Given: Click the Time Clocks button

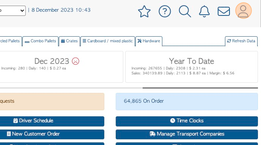Looking at the screenshot, I should (x=187, y=121).
